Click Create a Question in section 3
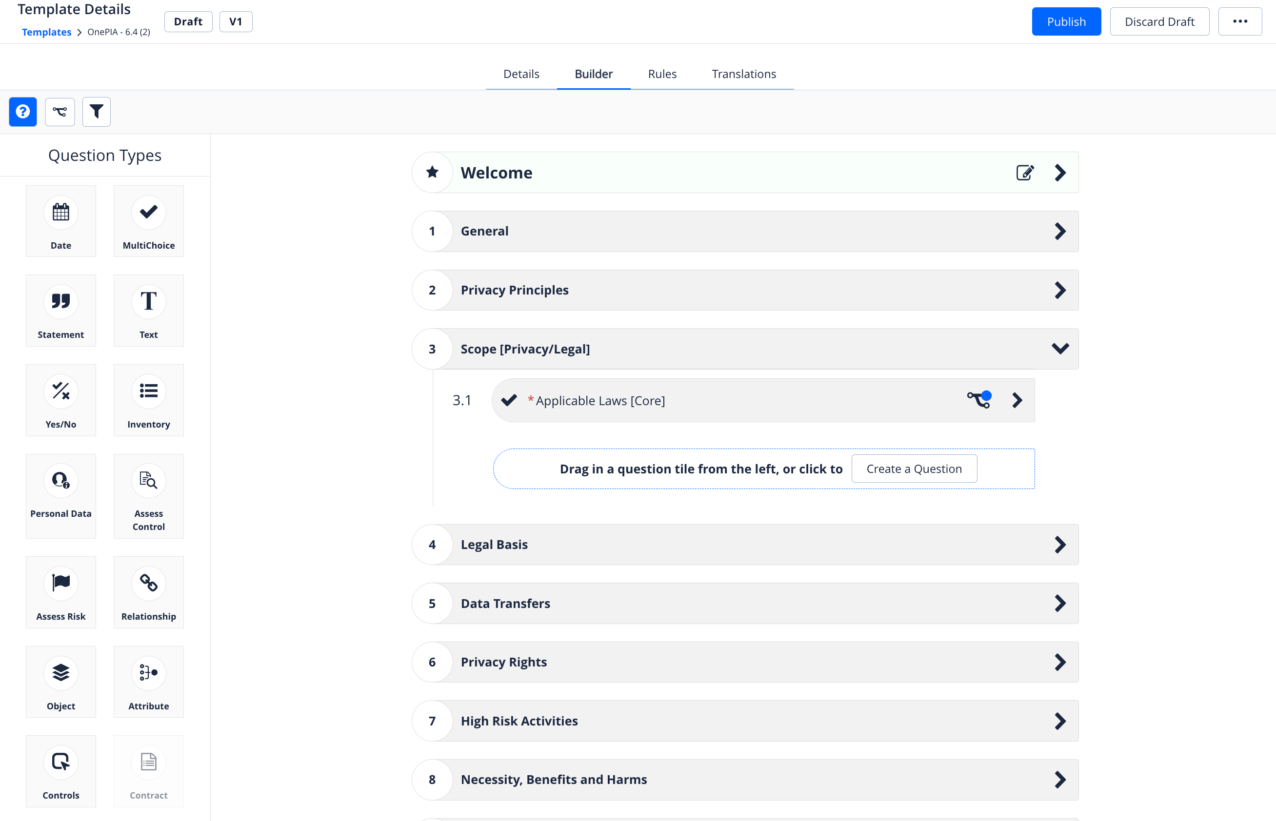1276x821 pixels. coord(914,469)
